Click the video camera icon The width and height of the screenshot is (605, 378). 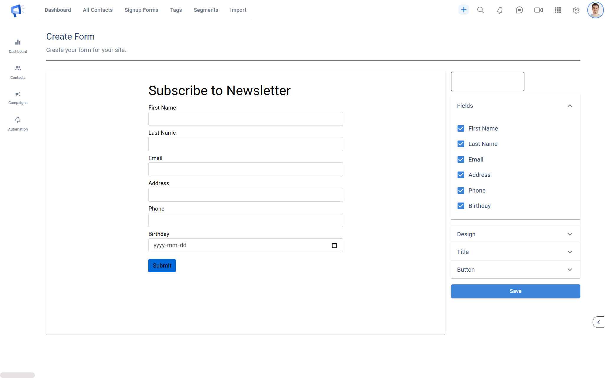[x=538, y=10]
